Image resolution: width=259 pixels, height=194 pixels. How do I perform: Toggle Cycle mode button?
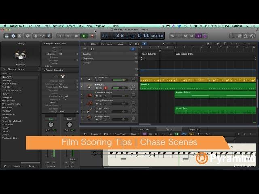(x=172, y=36)
